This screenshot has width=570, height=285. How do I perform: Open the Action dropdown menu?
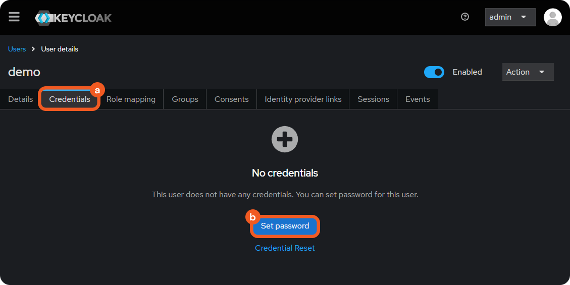coord(528,72)
